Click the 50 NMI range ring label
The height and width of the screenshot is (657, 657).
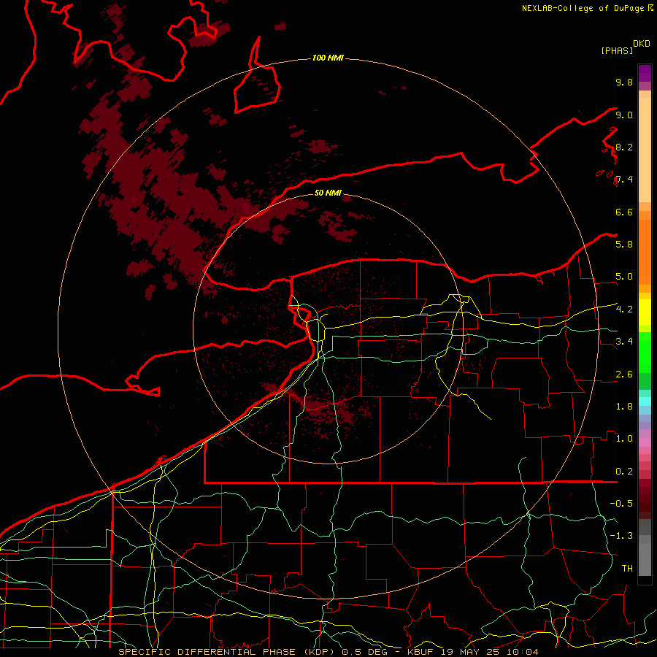click(328, 193)
